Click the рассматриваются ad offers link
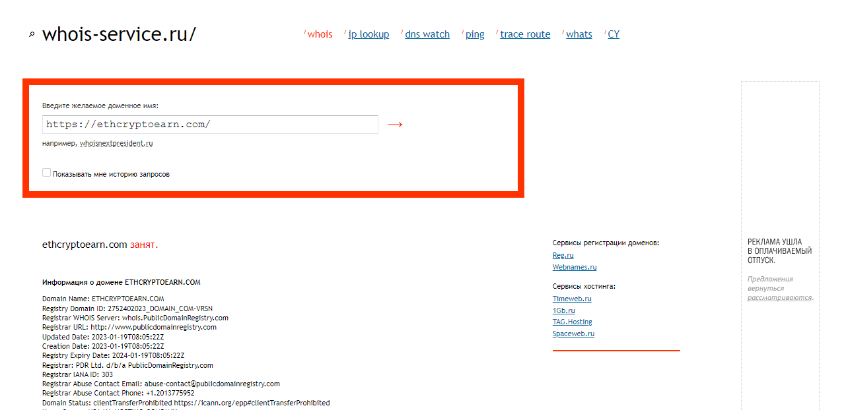This screenshot has width=844, height=410. [x=779, y=297]
